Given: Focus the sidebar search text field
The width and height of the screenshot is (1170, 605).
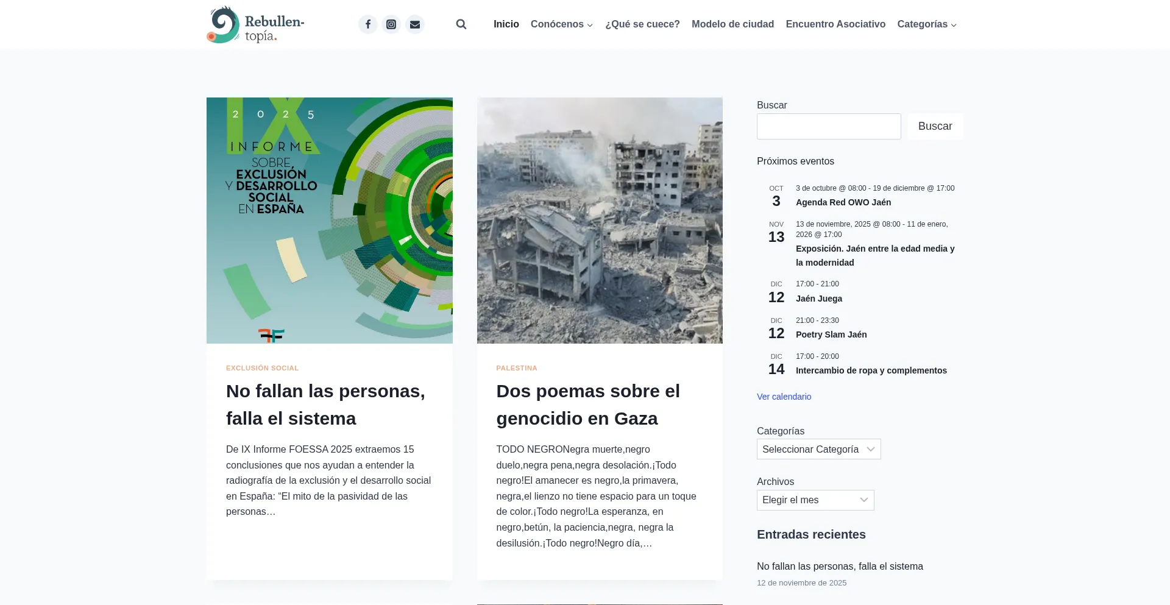Looking at the screenshot, I should click(x=828, y=127).
